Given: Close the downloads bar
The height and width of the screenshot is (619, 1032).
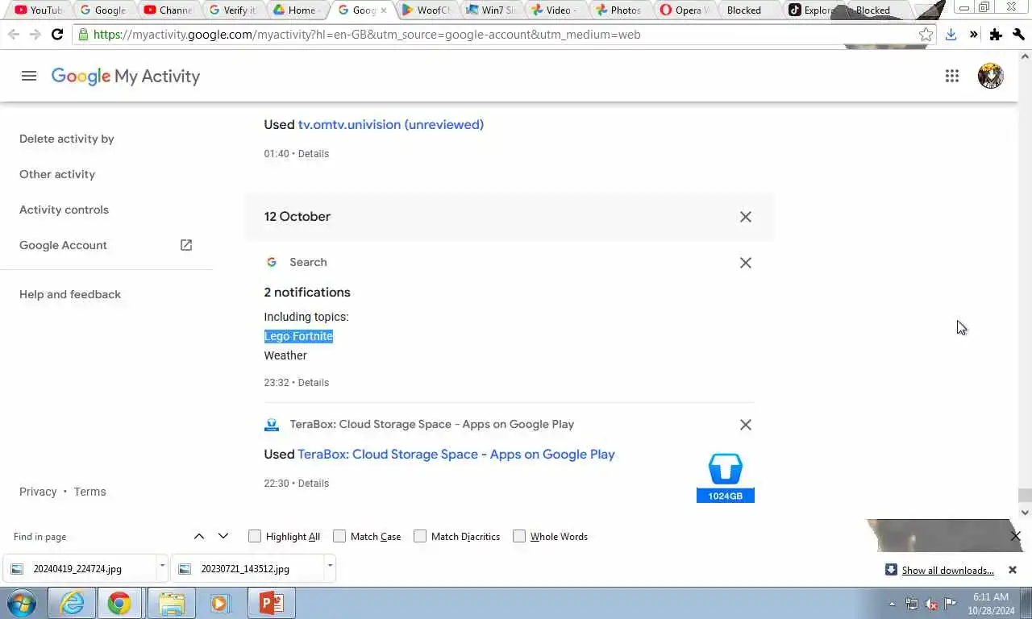Looking at the screenshot, I should [x=1013, y=570].
